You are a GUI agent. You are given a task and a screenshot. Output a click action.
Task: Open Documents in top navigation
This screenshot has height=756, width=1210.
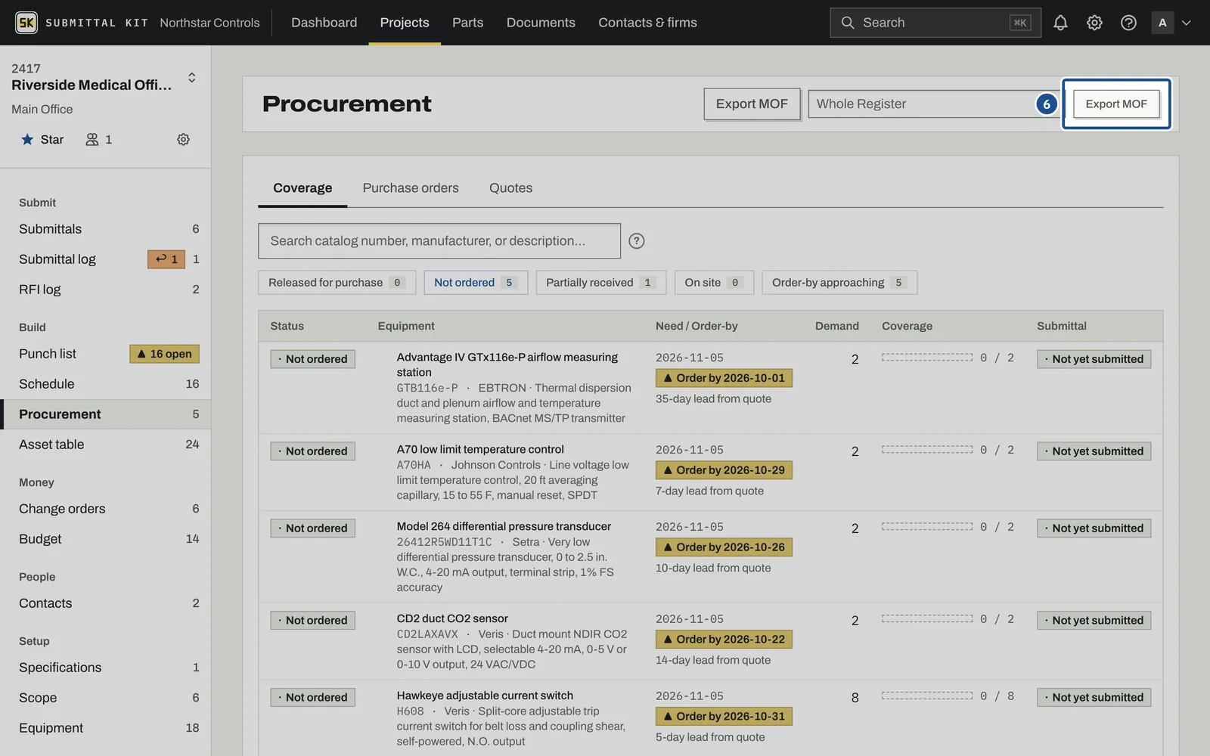[541, 23]
